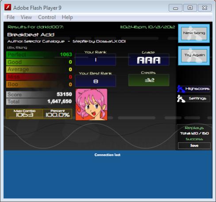Start a New Song

click(194, 33)
